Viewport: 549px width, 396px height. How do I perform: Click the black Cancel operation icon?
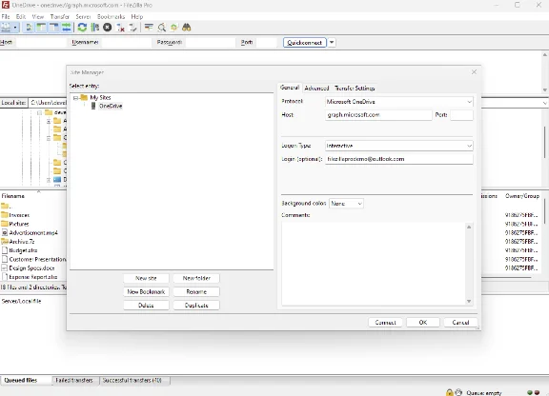point(108,28)
